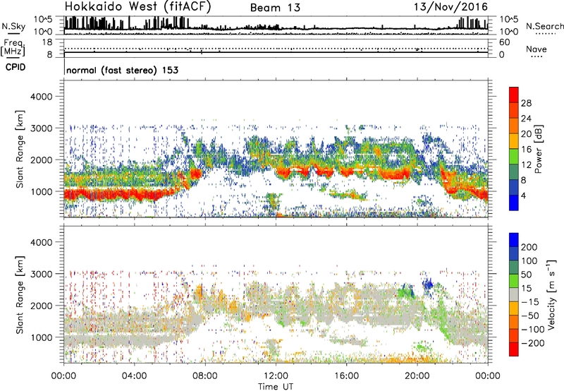Click the '18' tick on frequency axis

[47, 42]
